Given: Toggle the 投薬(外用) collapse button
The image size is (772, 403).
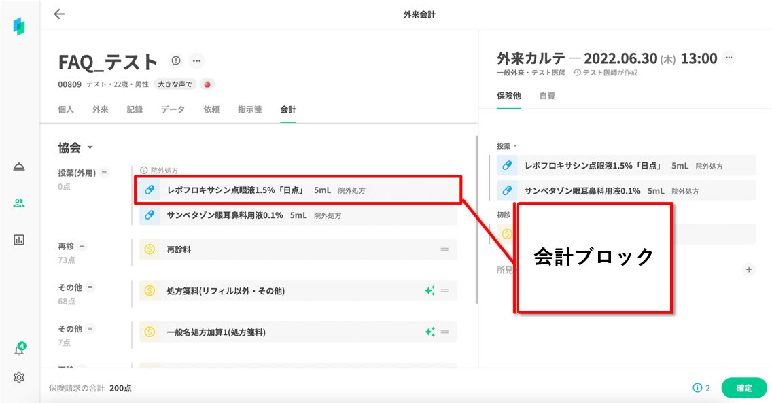Looking at the screenshot, I should [x=104, y=173].
